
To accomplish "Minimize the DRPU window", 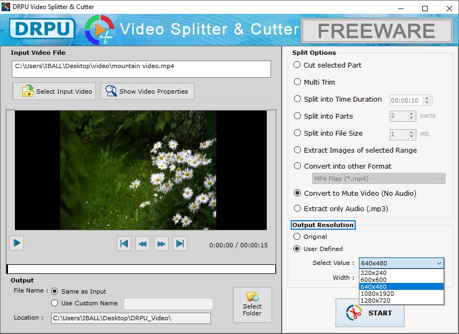I will pyautogui.click(x=401, y=9).
